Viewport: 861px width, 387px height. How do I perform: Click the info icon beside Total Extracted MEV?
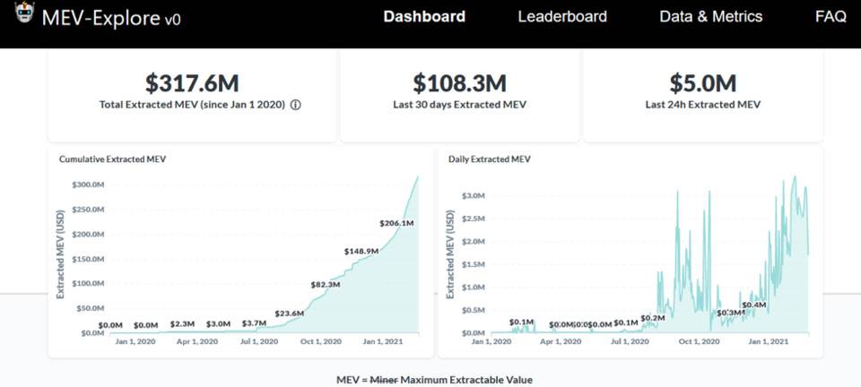[295, 105]
